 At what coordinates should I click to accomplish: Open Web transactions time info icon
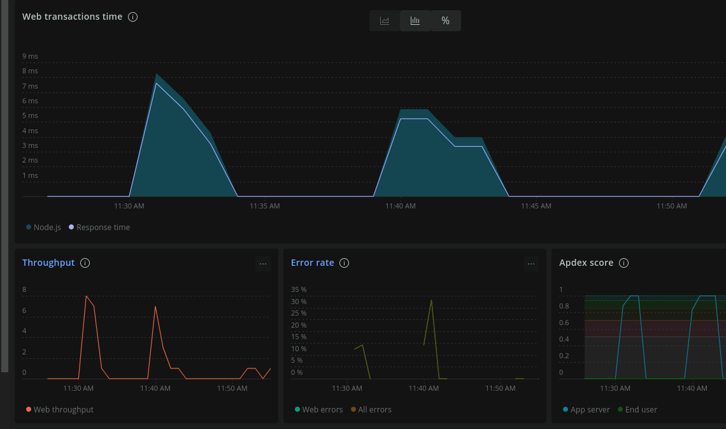click(x=133, y=17)
